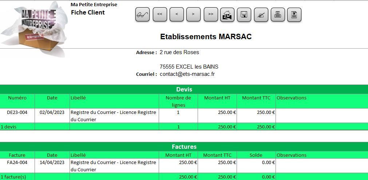Click the invoice balance 0.00 € cell for FA24-004
This screenshot has height=180, width=368.
point(256,166)
